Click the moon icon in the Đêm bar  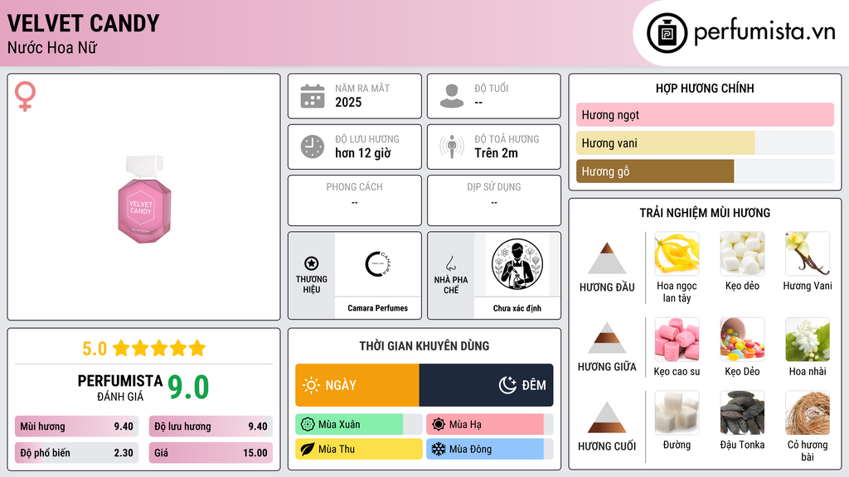click(x=507, y=385)
